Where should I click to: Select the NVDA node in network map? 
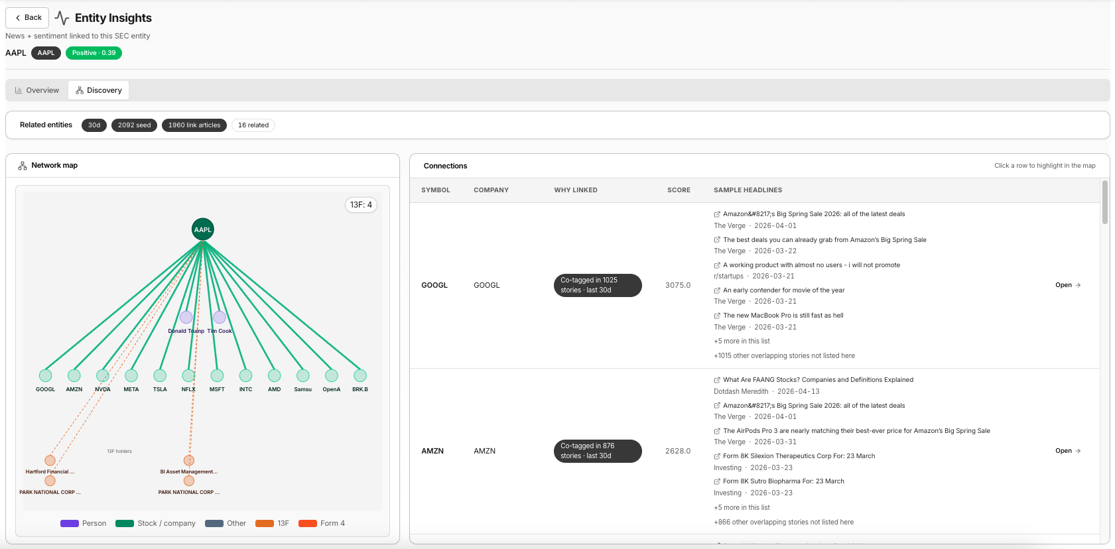point(103,376)
